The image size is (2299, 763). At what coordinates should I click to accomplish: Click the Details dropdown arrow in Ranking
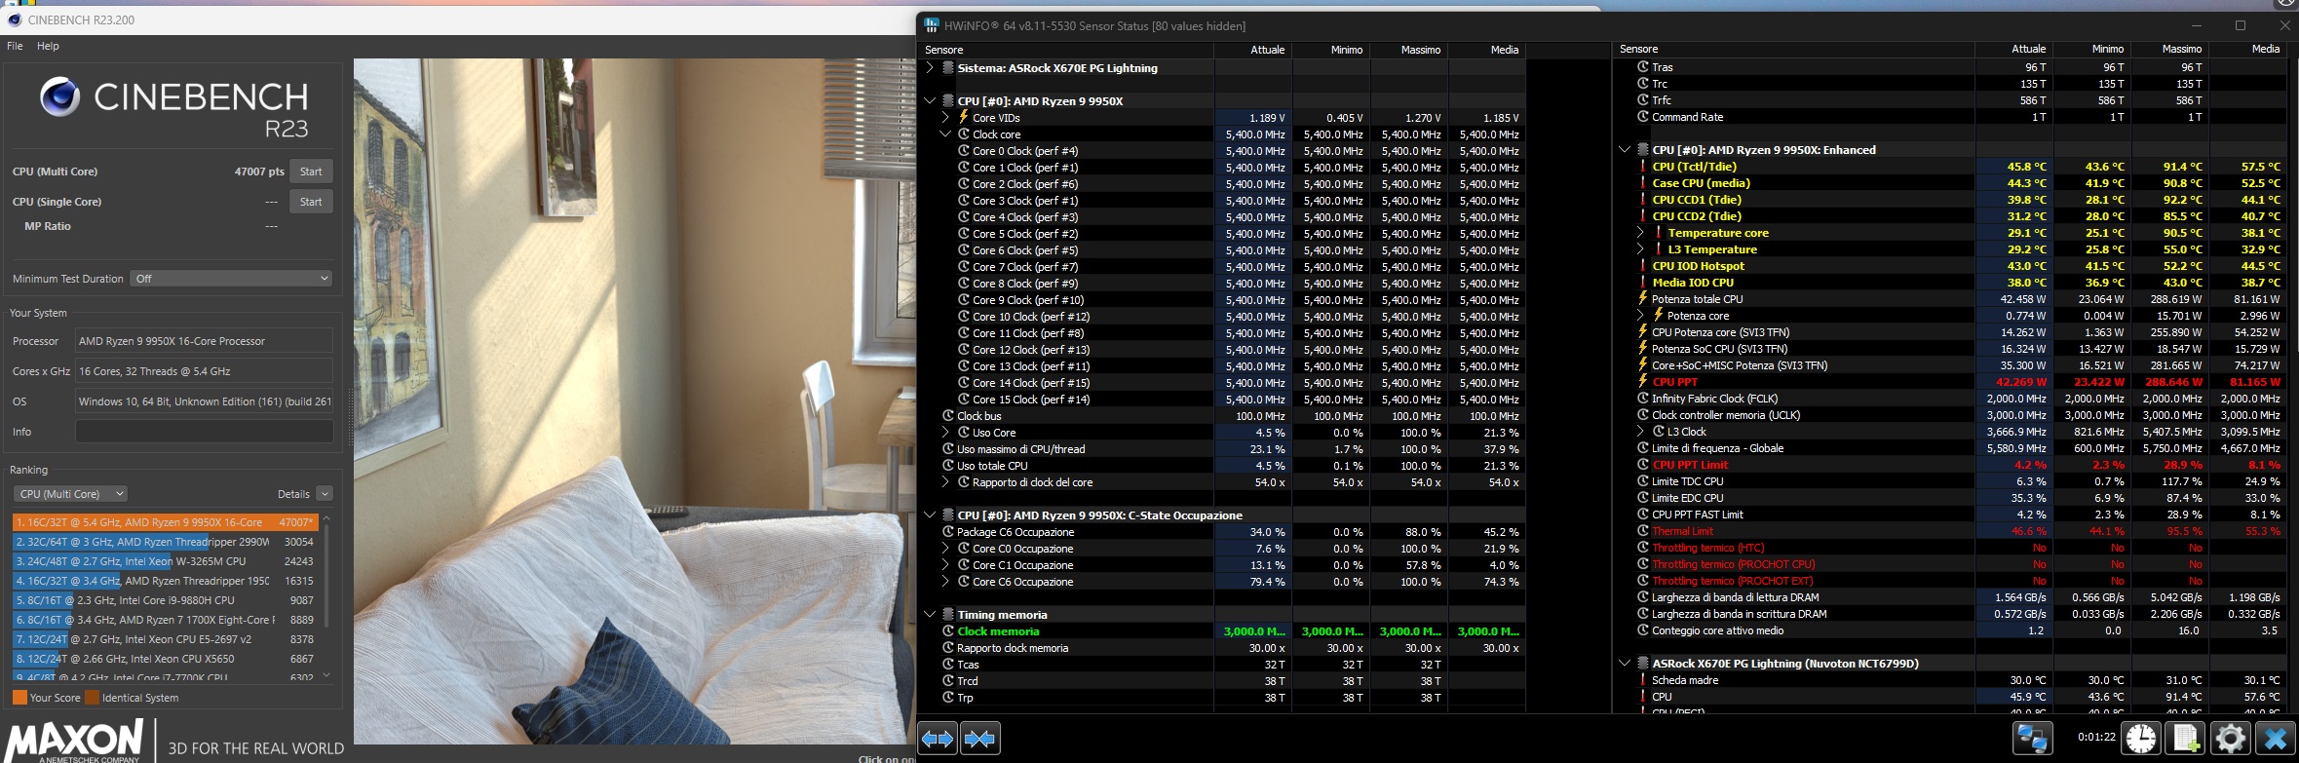pos(326,494)
